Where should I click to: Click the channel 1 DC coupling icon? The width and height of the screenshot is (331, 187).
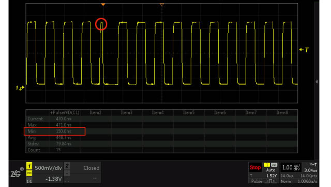(29, 174)
